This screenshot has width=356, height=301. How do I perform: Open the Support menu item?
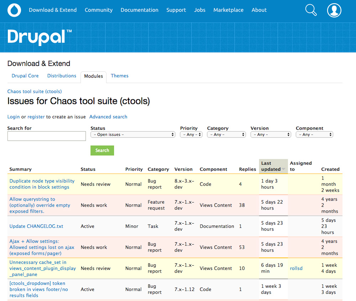[176, 10]
